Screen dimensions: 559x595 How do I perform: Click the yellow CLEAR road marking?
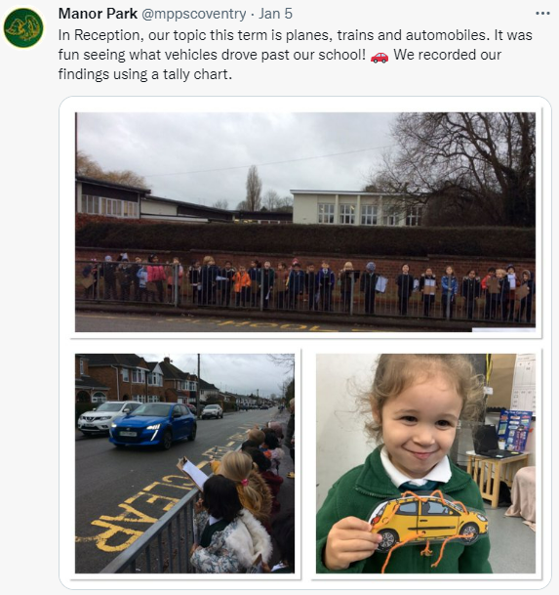click(139, 510)
